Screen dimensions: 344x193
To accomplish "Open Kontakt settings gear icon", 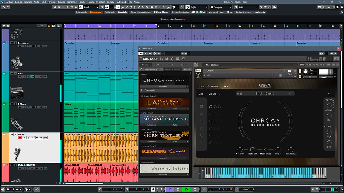I will (172, 59).
